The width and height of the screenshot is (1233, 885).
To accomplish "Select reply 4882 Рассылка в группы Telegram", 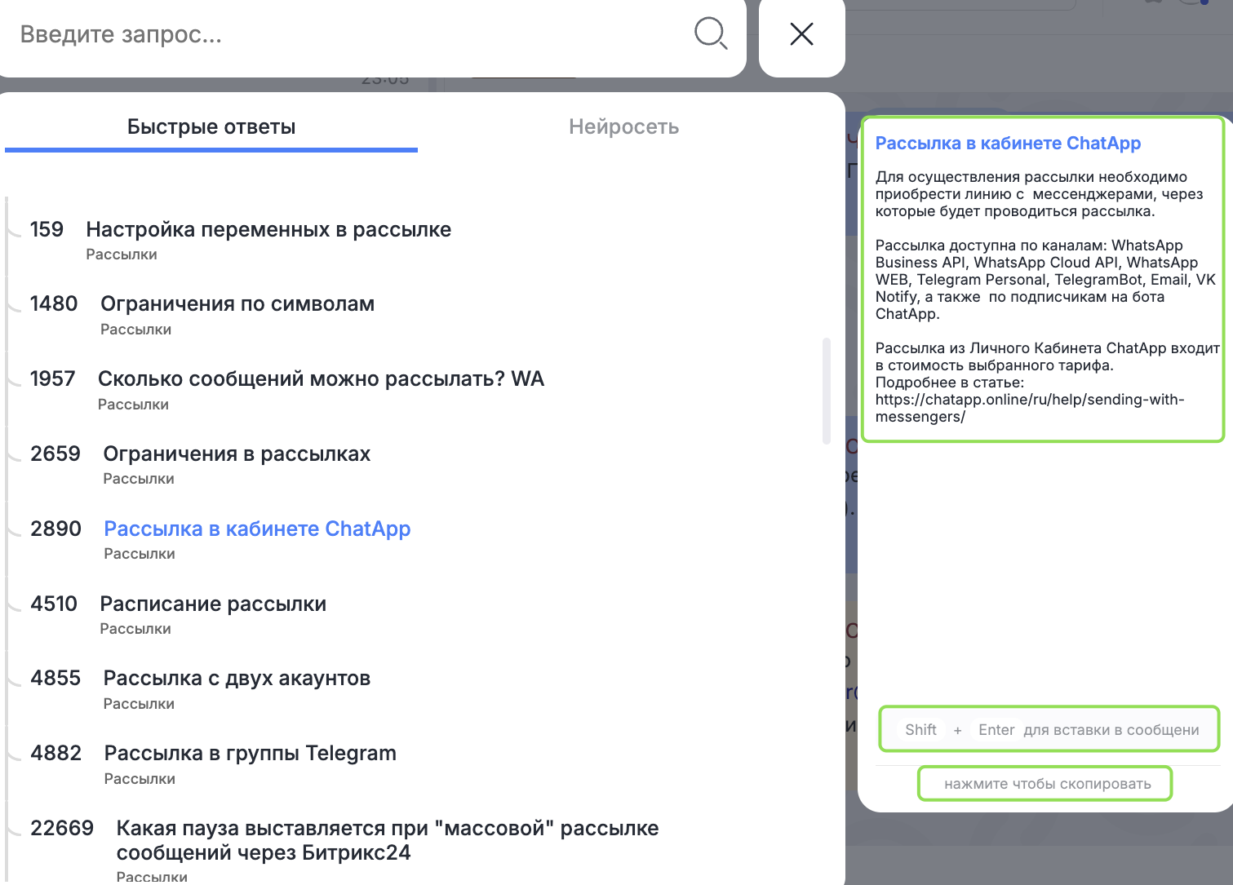I will click(250, 754).
